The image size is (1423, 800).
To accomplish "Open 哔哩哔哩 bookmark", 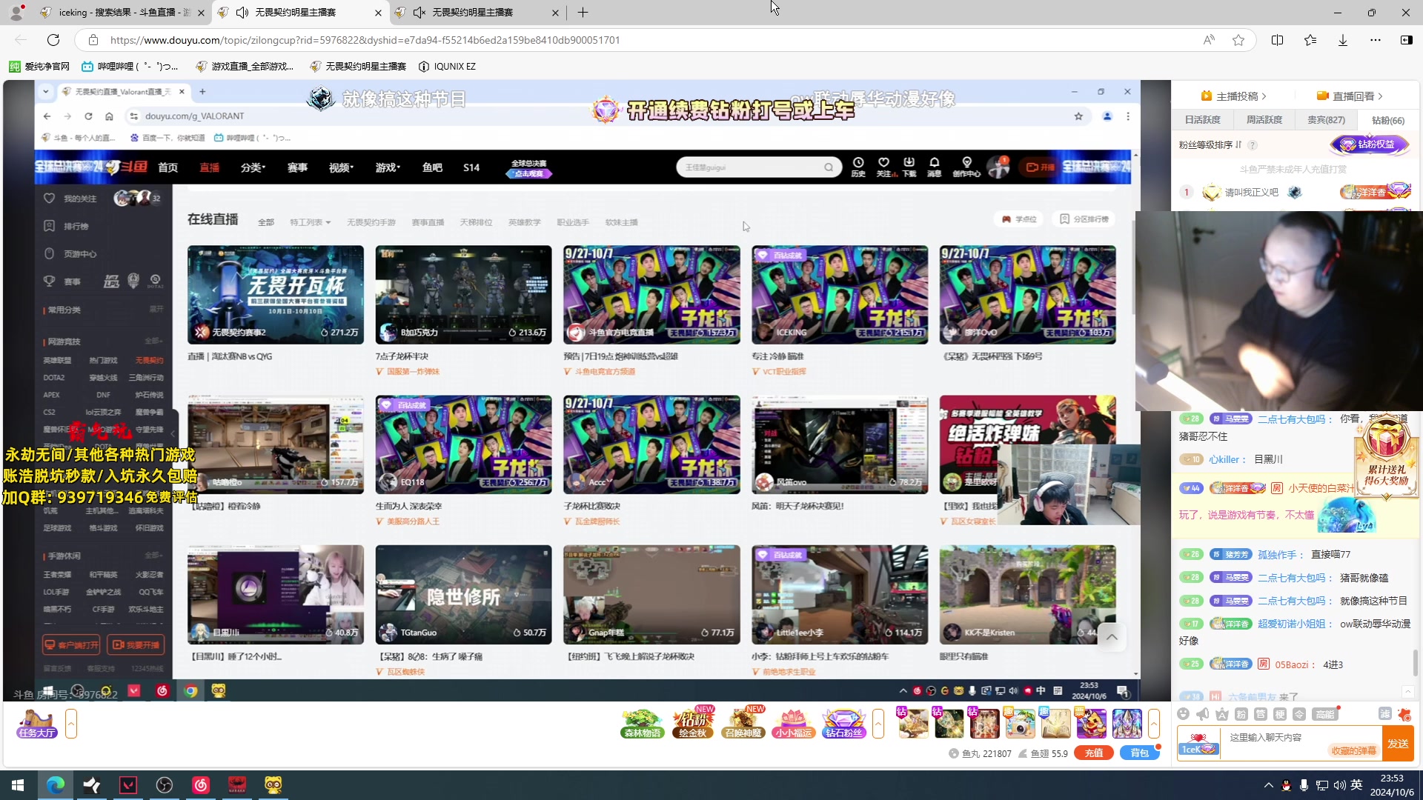I will (130, 67).
